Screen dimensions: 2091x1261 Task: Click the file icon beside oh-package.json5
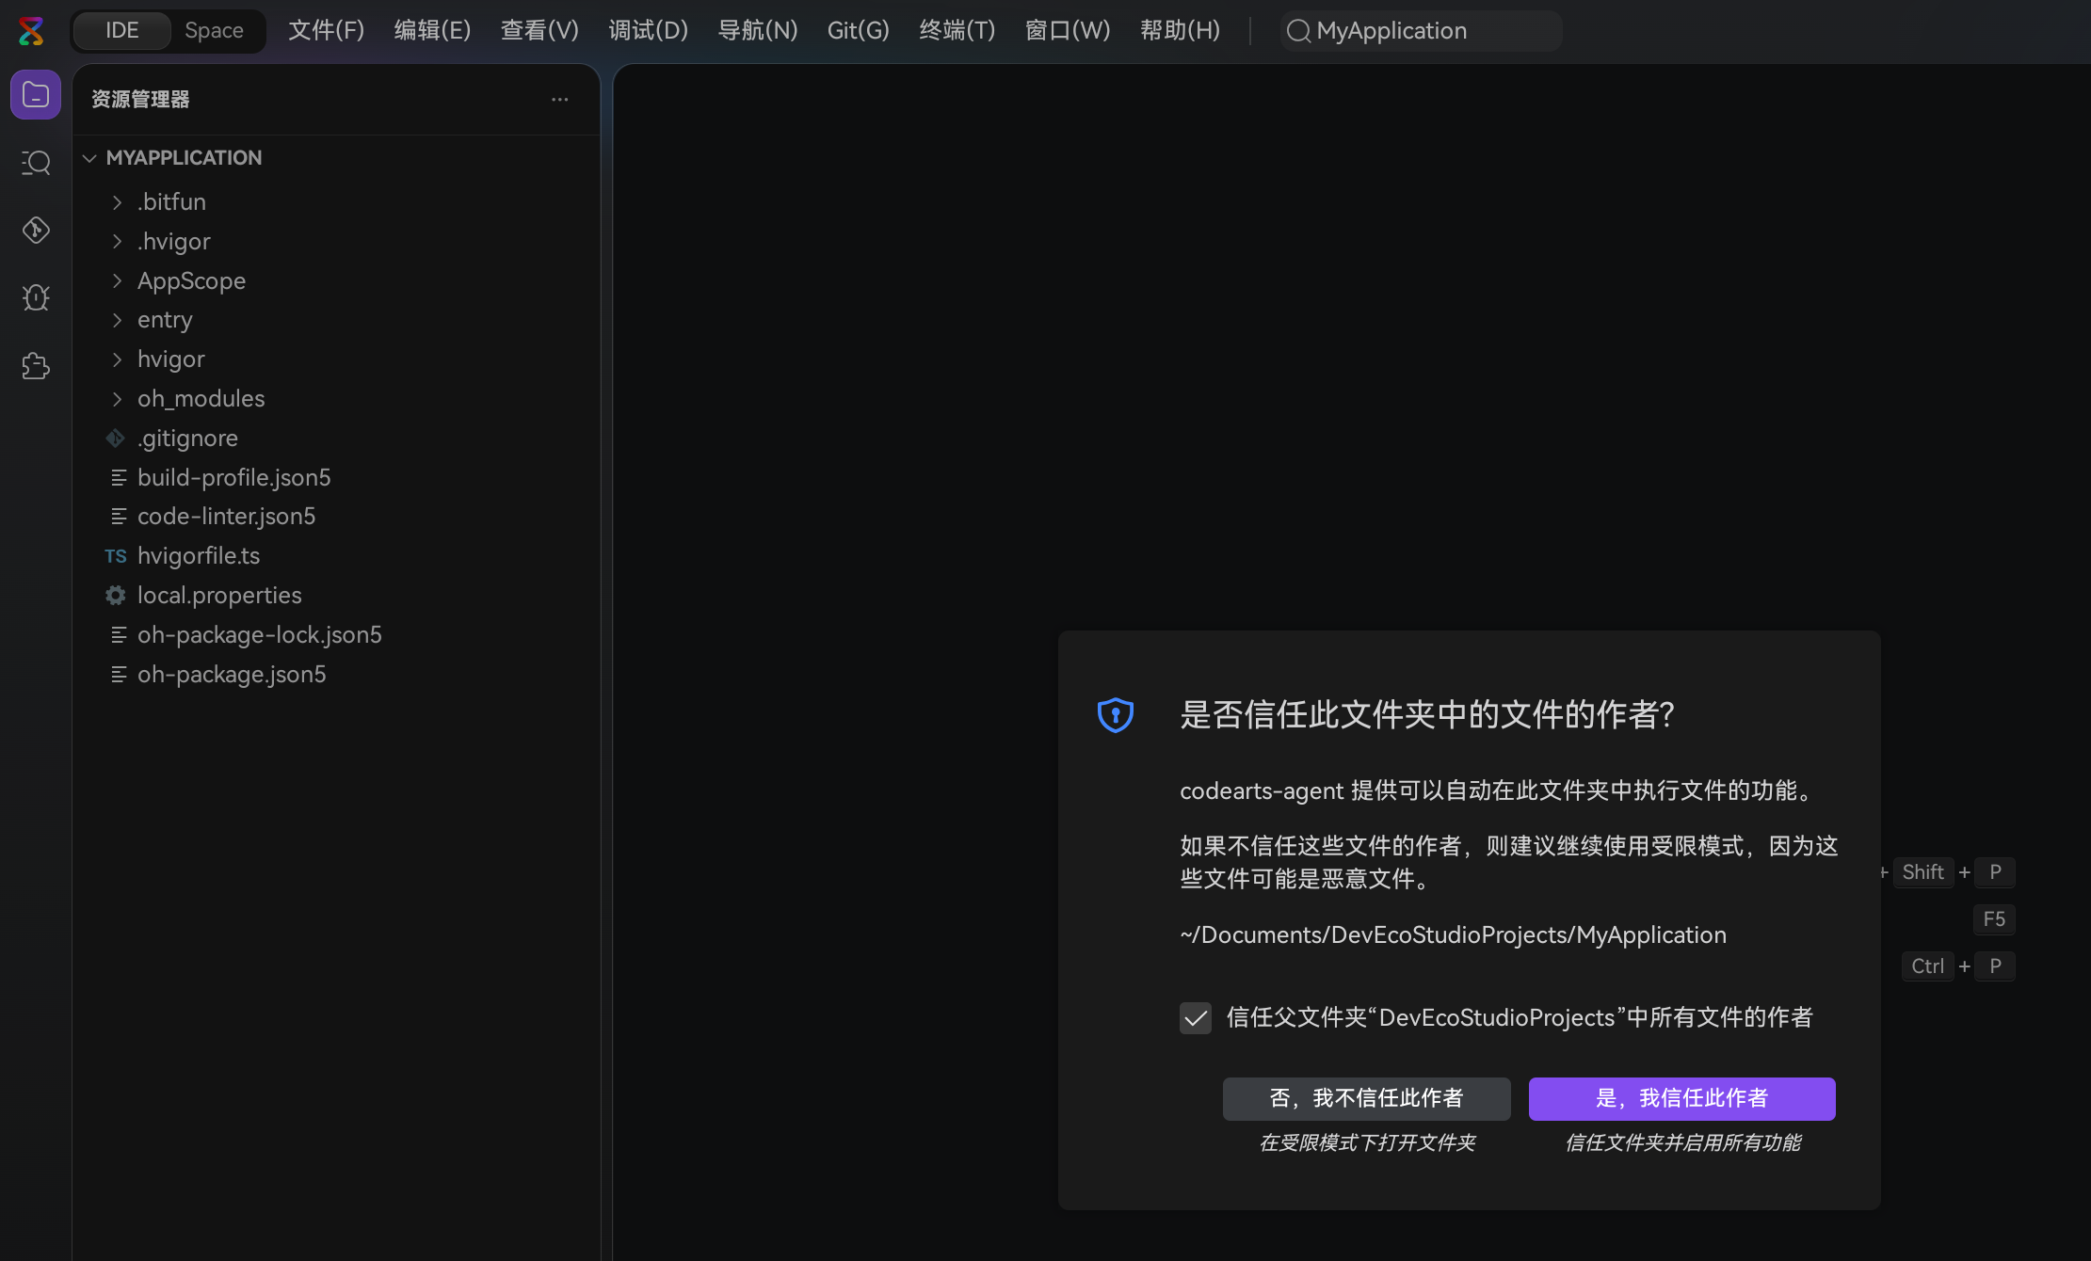click(x=119, y=675)
